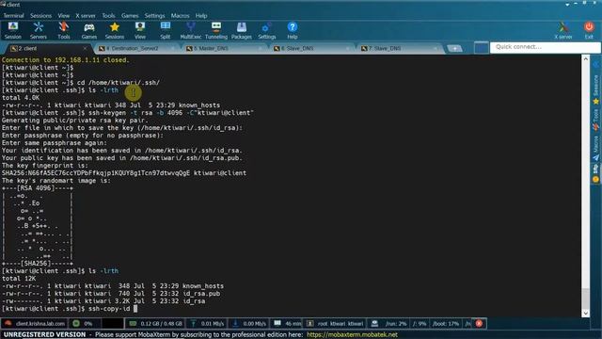
Task: Click the download speed 0.00 Mb/s indicator
Action: pos(249,324)
